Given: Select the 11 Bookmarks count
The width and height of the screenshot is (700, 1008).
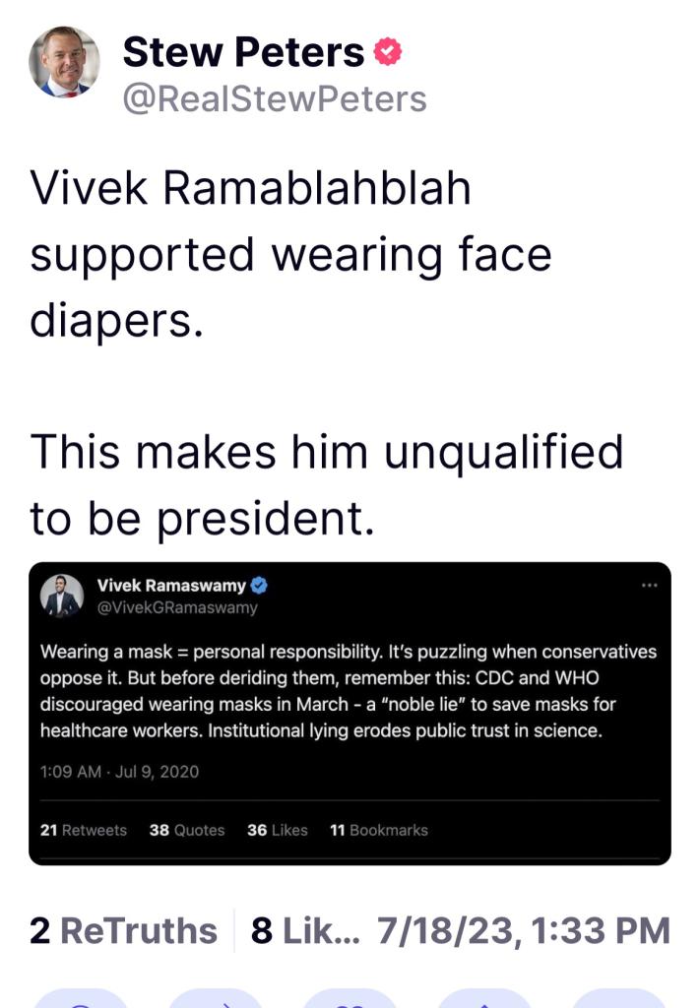Looking at the screenshot, I should tap(379, 830).
